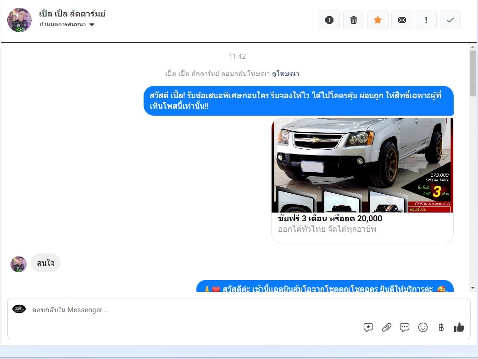The height and width of the screenshot is (359, 478).
Task: Click contact name เปิ้ล เปิ้ล ลัดดารัมย์ in header
Action: tap(72, 14)
